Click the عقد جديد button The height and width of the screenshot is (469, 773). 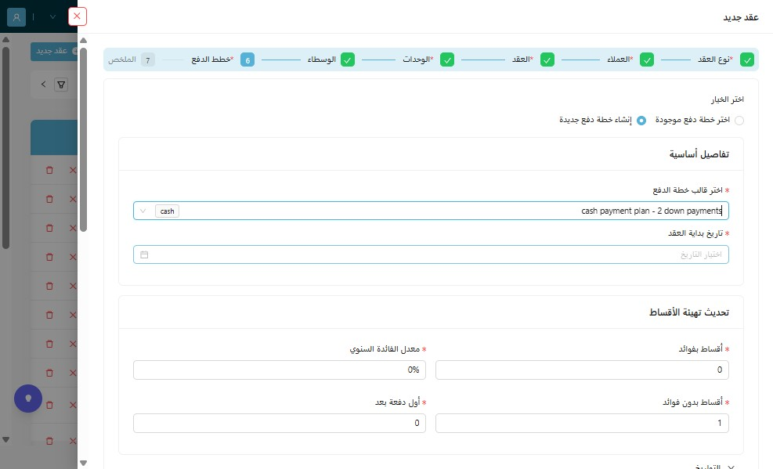click(x=54, y=51)
